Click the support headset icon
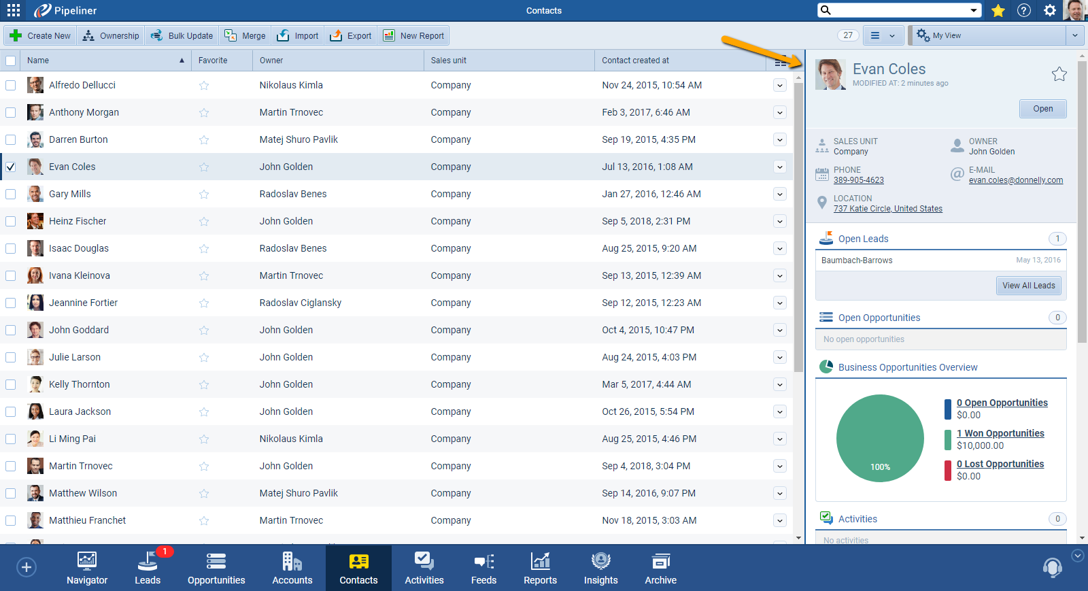 point(1052,567)
